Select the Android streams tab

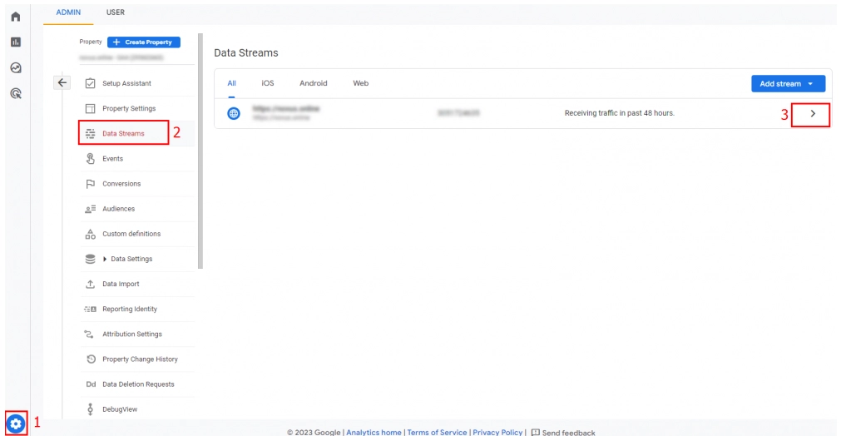click(314, 83)
